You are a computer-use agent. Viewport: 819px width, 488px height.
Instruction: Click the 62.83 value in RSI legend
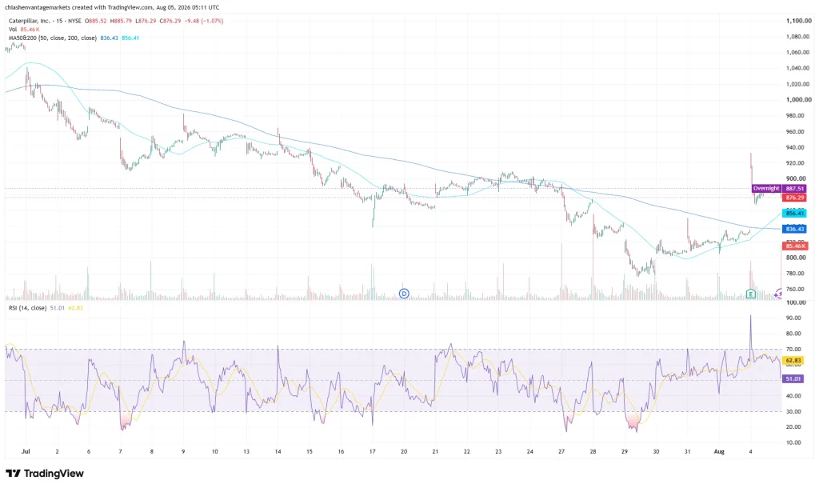coord(76,308)
